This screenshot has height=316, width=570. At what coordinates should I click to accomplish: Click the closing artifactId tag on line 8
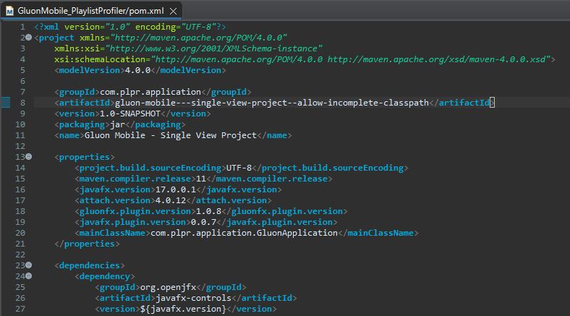[462, 103]
